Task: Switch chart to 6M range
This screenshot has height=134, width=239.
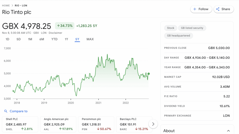Action: (42, 39)
